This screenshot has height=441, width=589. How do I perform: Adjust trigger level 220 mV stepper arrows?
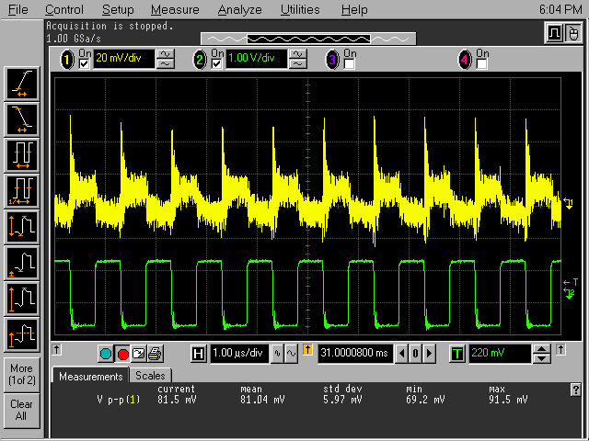click(x=542, y=354)
